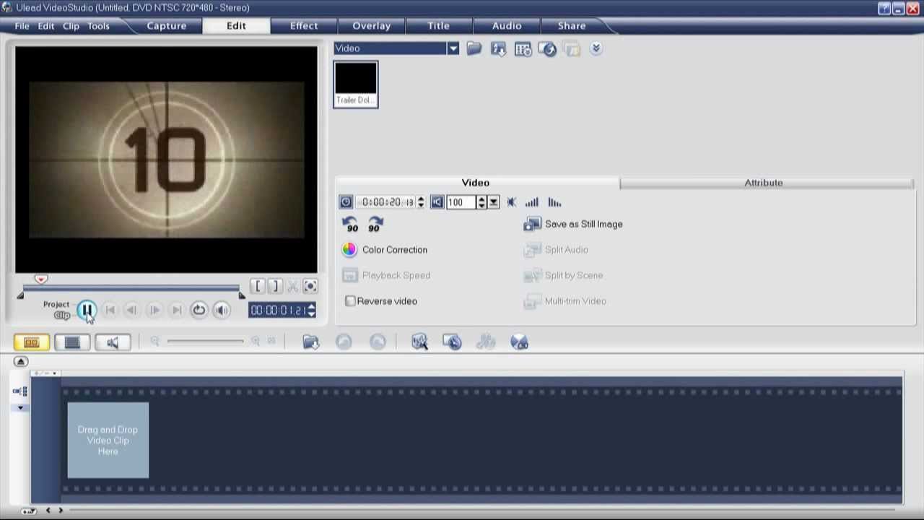Go to the Effect step

click(x=304, y=26)
